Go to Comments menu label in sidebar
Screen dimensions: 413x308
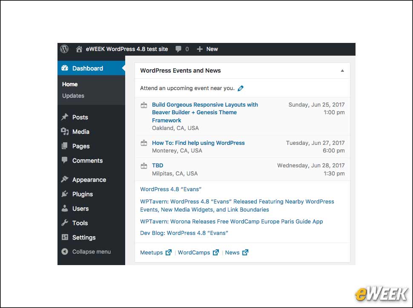tap(87, 161)
